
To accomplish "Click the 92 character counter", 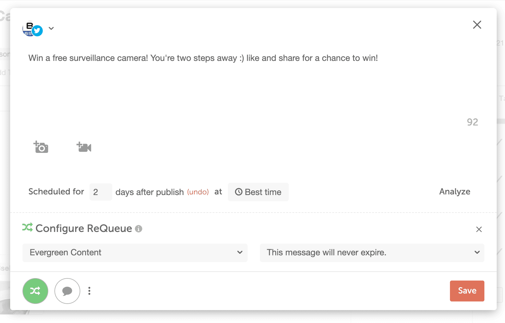I will click(x=472, y=122).
